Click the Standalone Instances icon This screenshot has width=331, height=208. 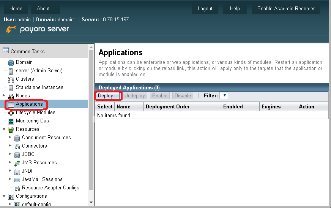(11, 88)
